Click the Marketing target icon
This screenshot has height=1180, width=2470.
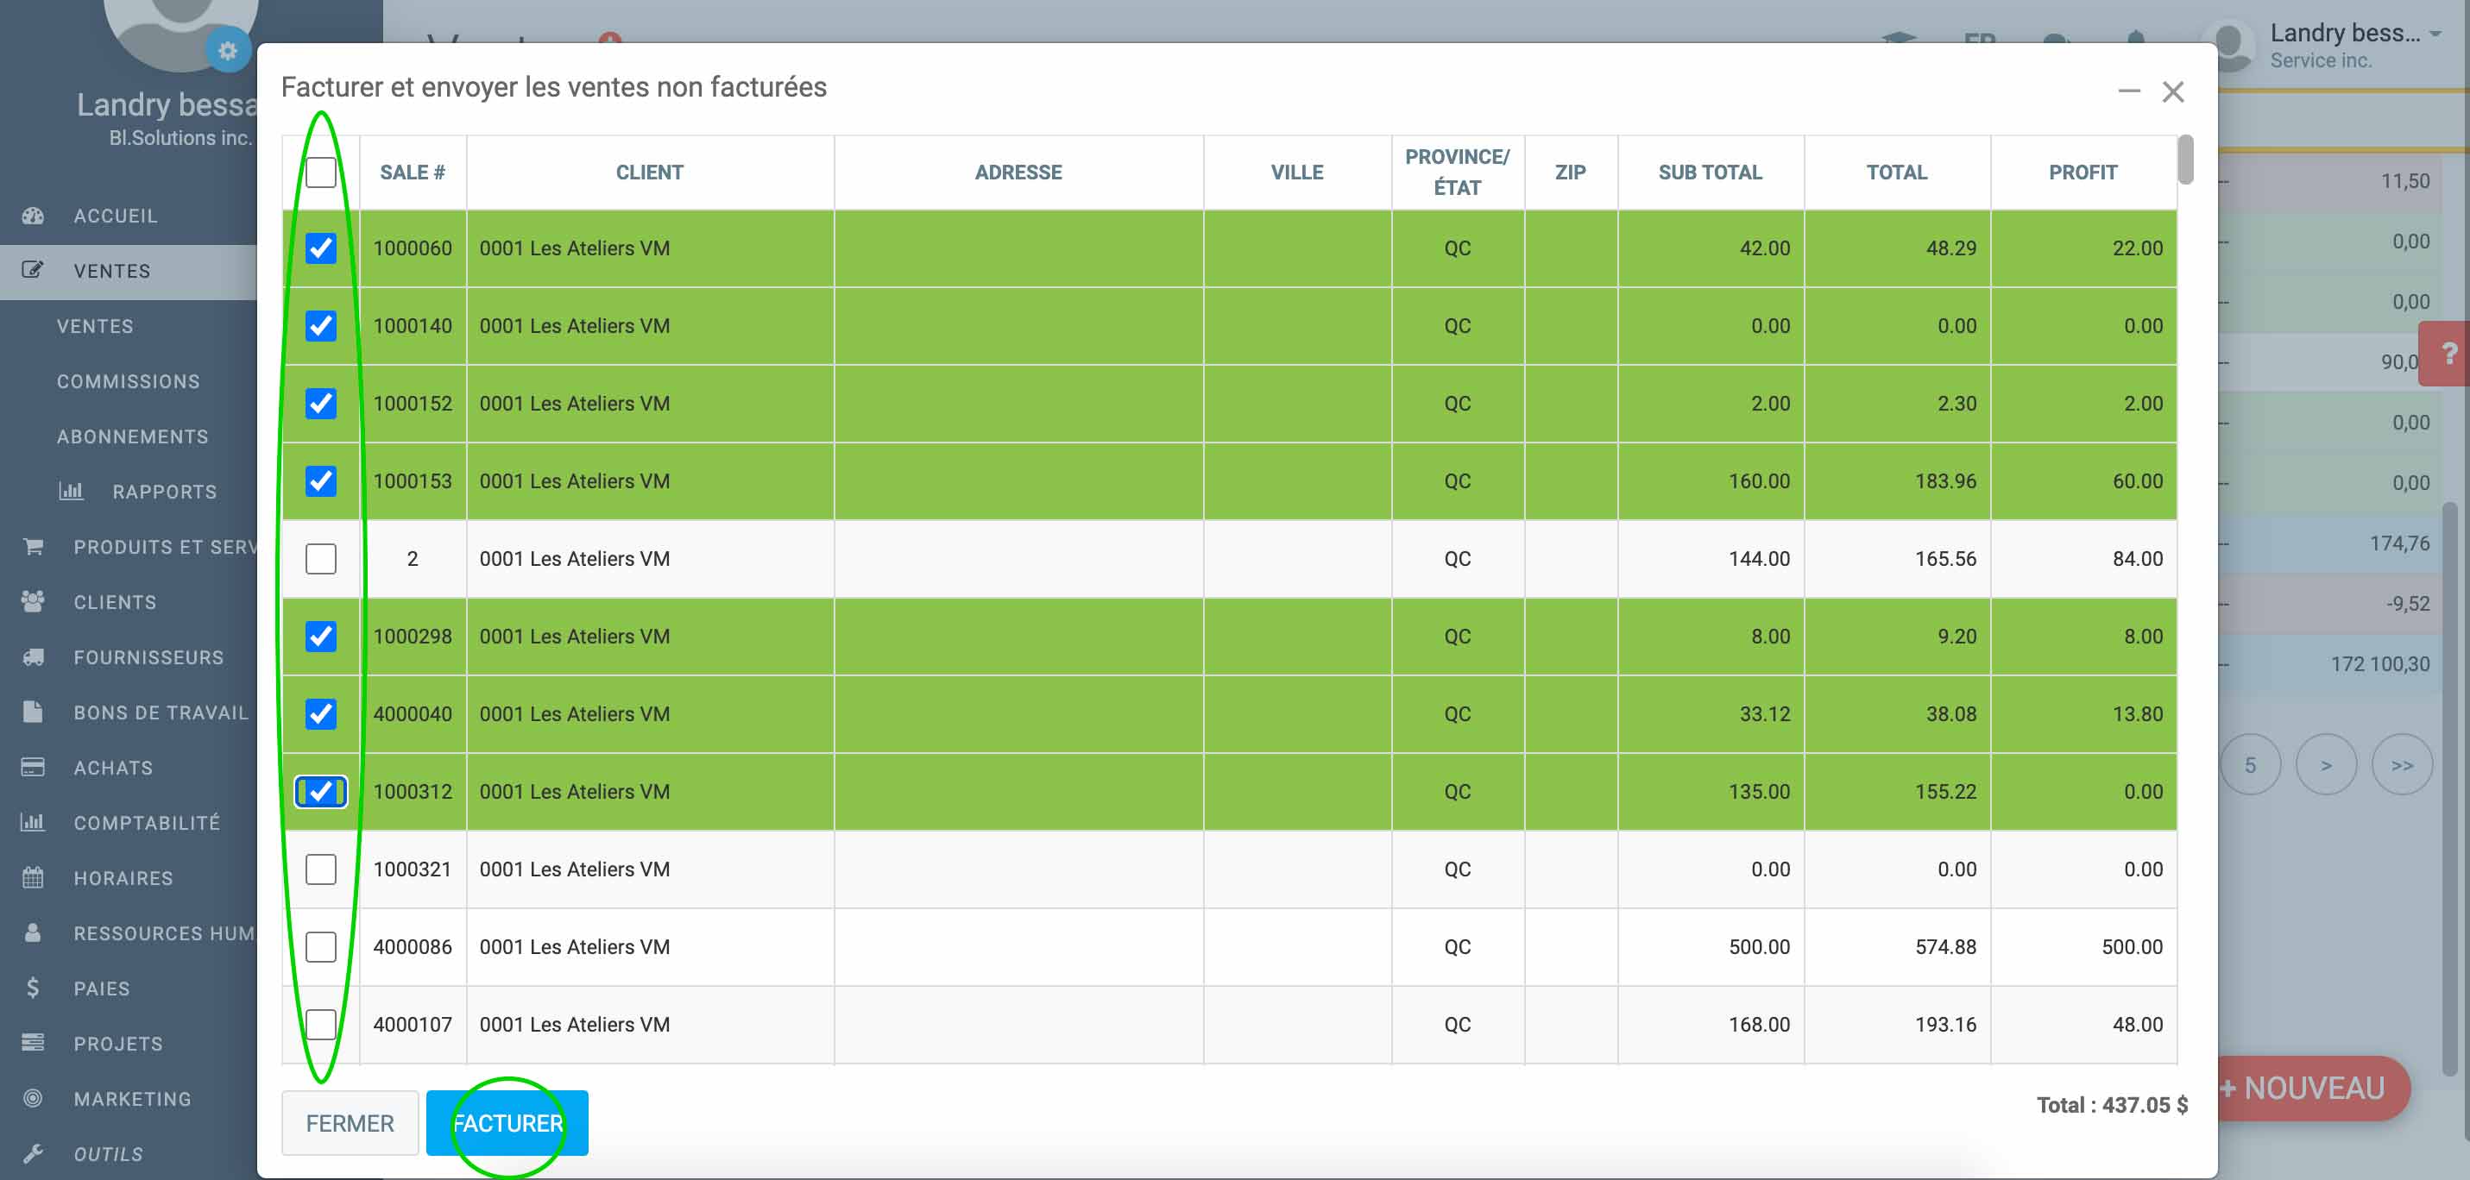pos(33,1099)
